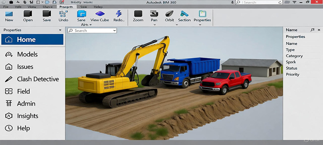Click the Undo toolbar icon
The image size is (323, 145).
[x=63, y=14]
